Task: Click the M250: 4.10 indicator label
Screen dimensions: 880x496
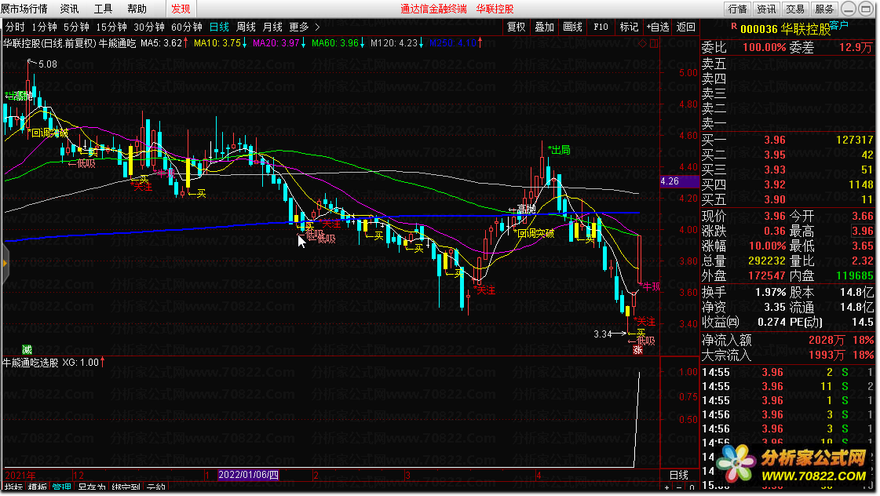Action: coord(455,43)
